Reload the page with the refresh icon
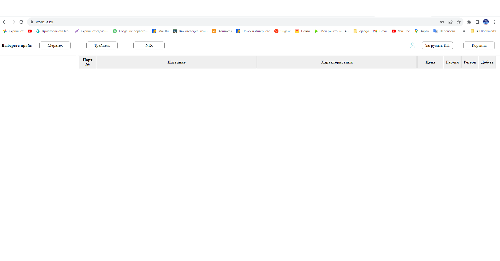This screenshot has height=261, width=500. [x=21, y=22]
